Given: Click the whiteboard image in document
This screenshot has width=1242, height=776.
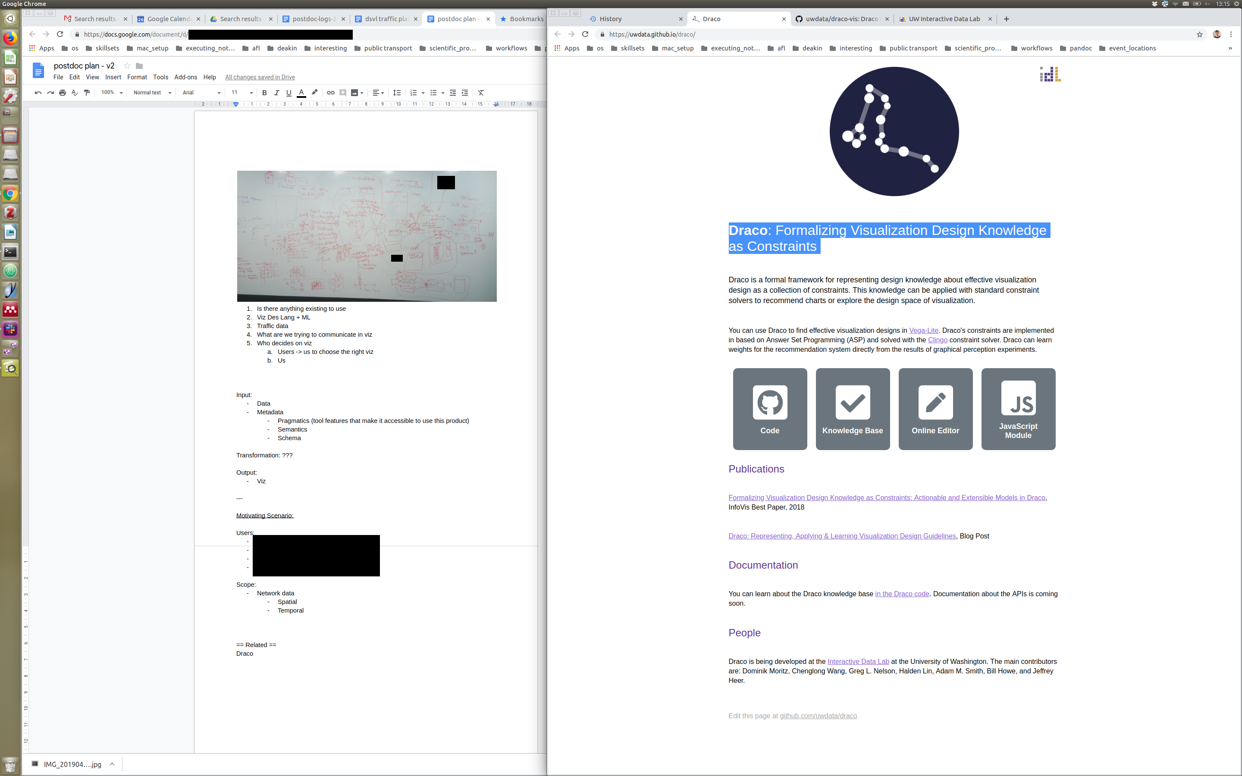Looking at the screenshot, I should coord(367,236).
